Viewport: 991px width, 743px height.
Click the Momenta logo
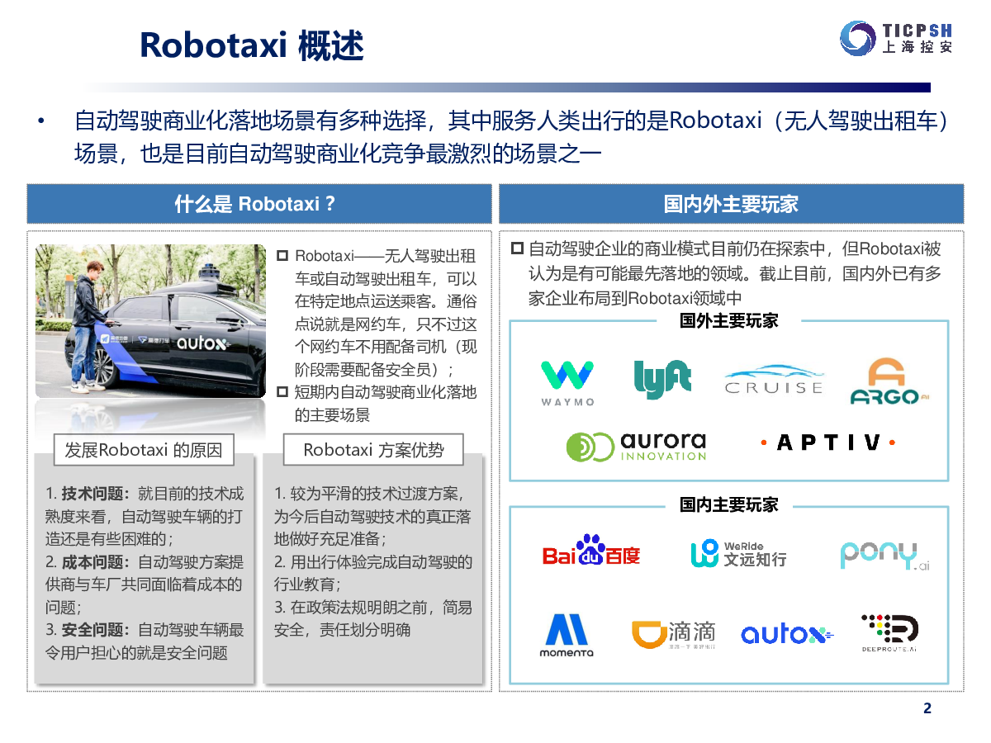(567, 635)
